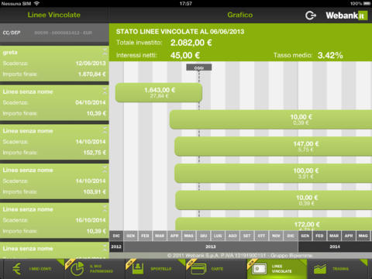Image resolution: width=372 pixels, height=279 pixels.
Task: Select greta's 12/06/2013 expiry date
Action: [x=91, y=64]
